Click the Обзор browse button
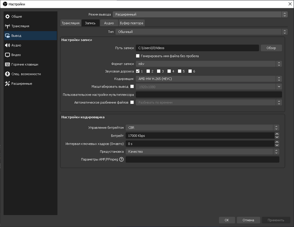294x227 pixels. point(271,48)
